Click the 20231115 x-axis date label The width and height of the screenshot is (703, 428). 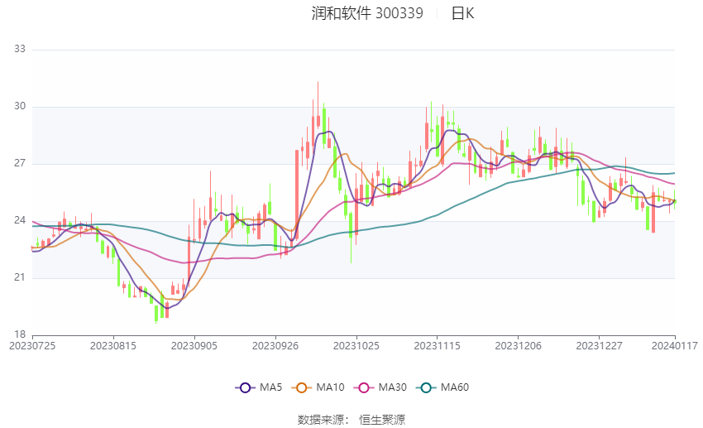point(438,346)
